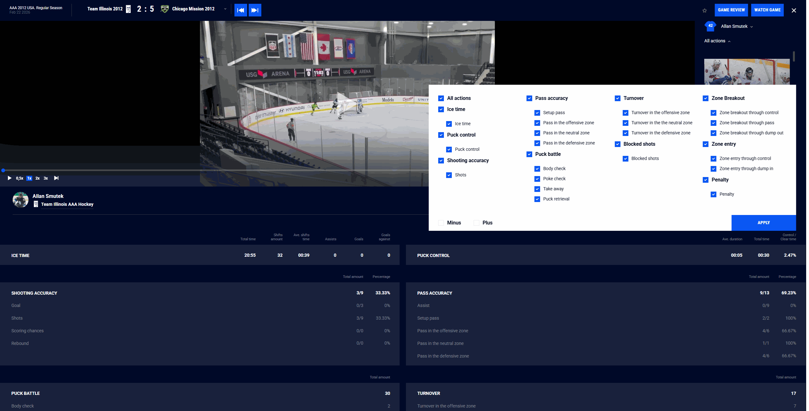
Task: Jump to the previous game
Action: pyautogui.click(x=240, y=10)
